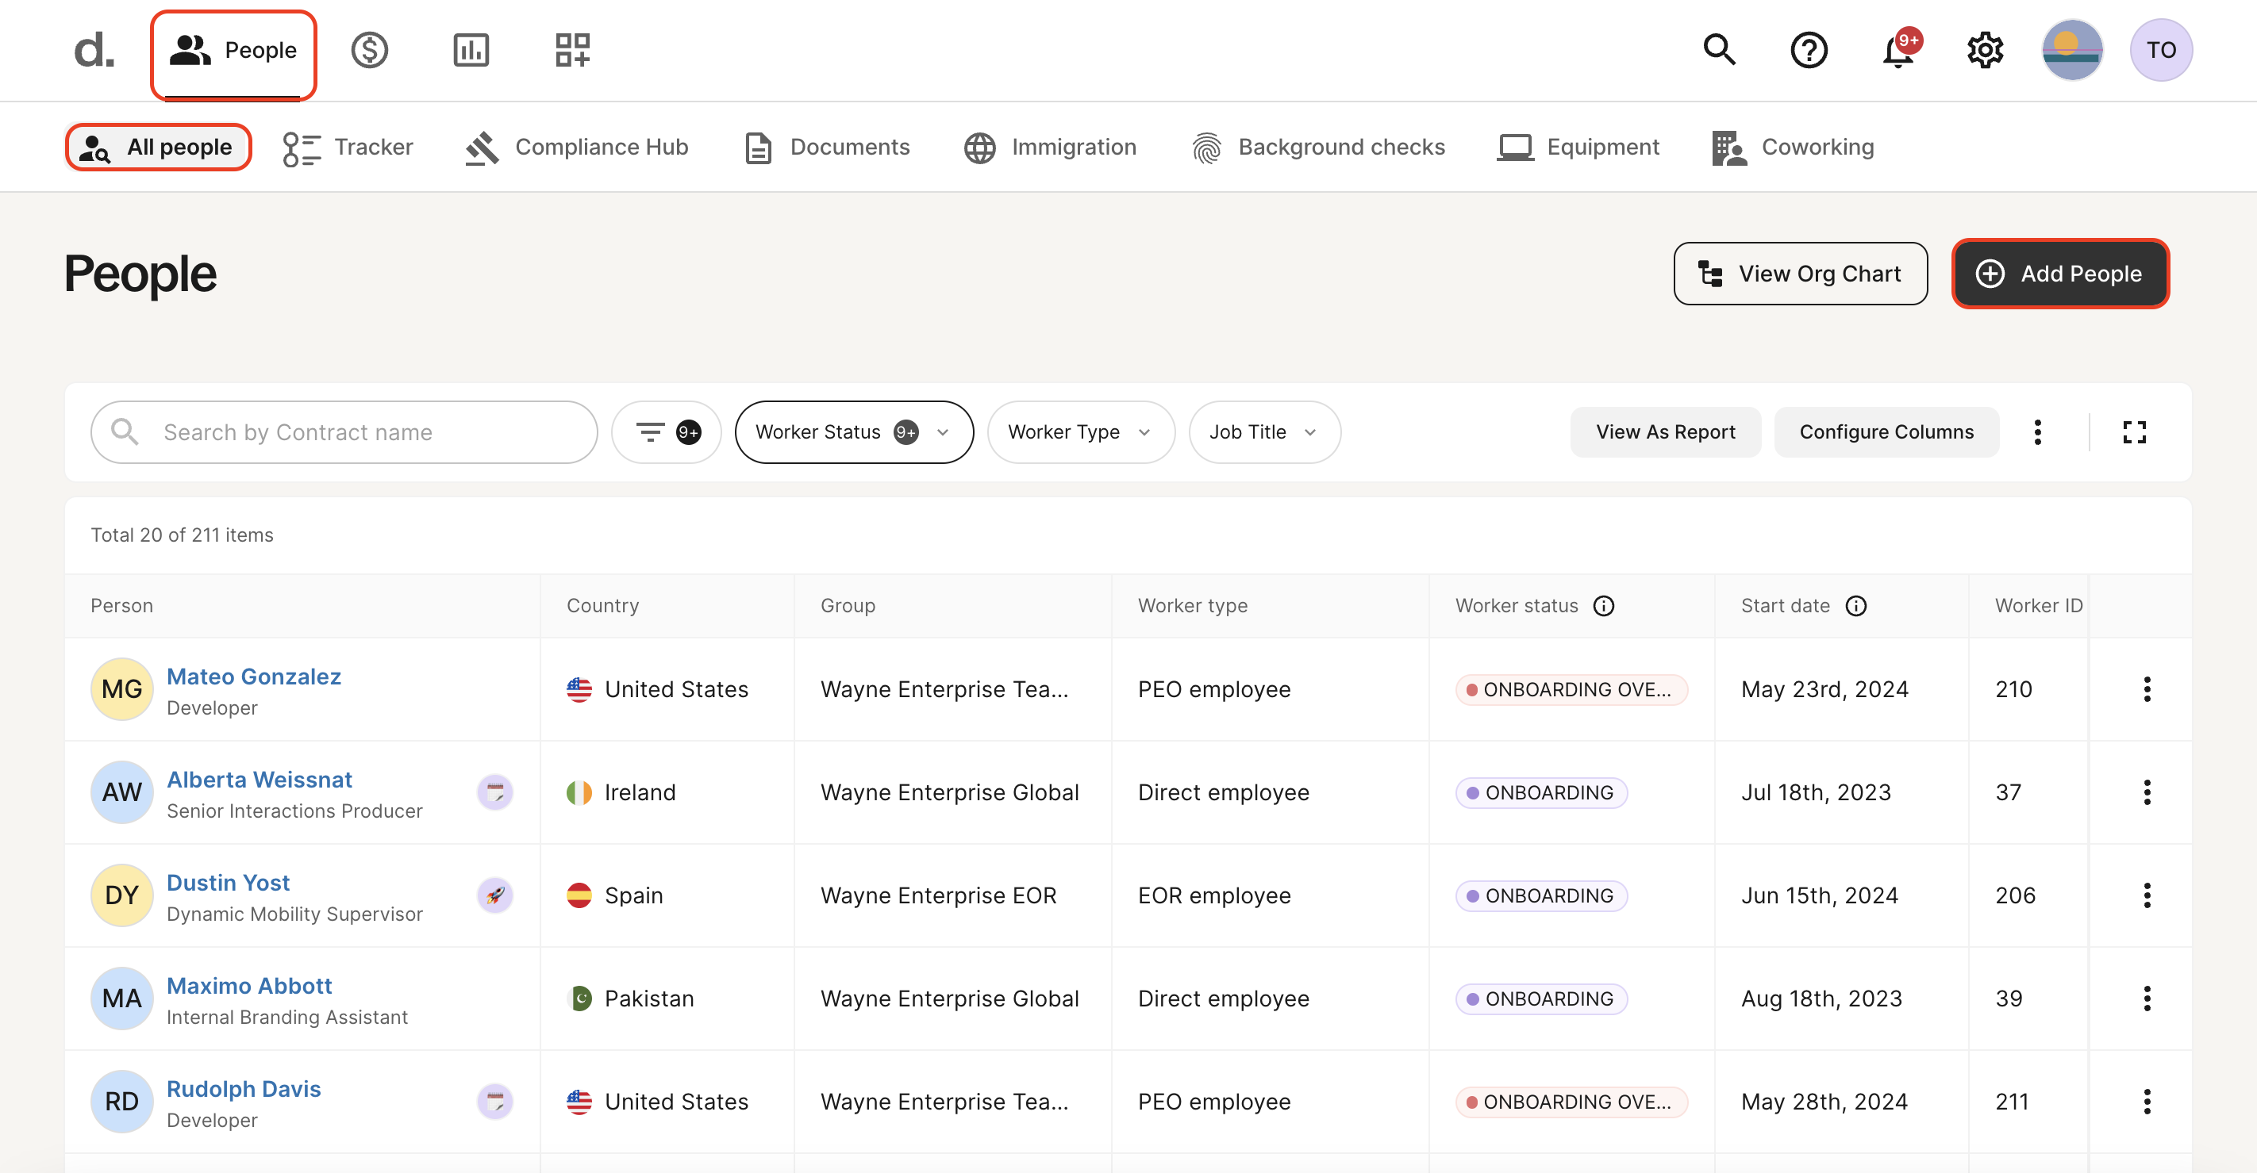The width and height of the screenshot is (2257, 1173).
Task: Click the May 28th, 2024 start date
Action: (x=1824, y=1102)
